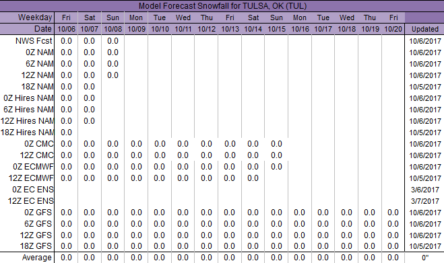Viewport: 444px width, 263px height.
Task: Click the 10/19 date header
Action: [370, 29]
